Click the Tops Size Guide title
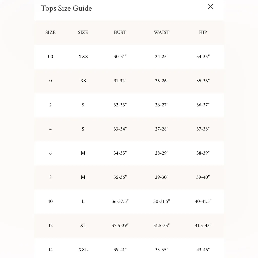 pos(66,8)
